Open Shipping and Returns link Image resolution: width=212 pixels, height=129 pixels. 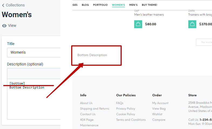(x=95, y=109)
